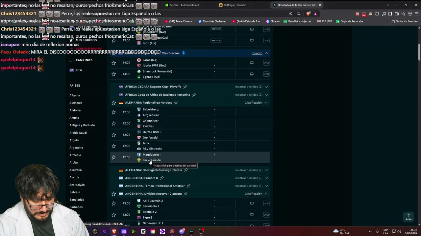The height and width of the screenshot is (236, 421).
Task: Open the Cuadro link for Europa League
Action: point(257,53)
